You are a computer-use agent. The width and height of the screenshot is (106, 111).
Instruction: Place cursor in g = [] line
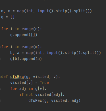pyautogui.click(x=8, y=17)
